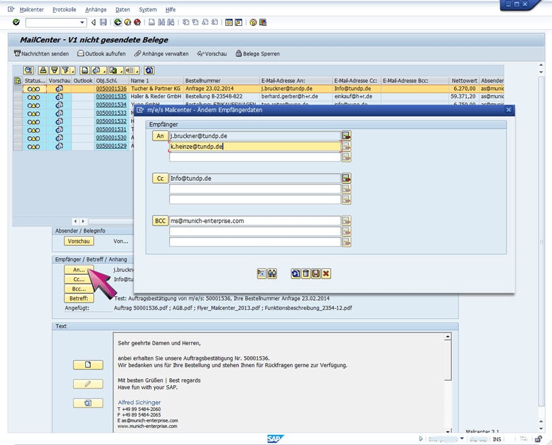
Task: Open the command field dropdown arrow
Action: click(82, 23)
